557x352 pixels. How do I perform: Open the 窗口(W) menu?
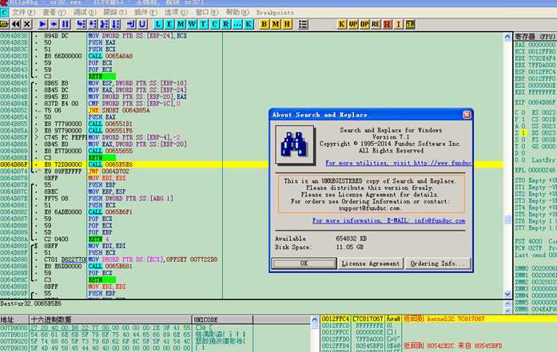pyautogui.click(x=207, y=13)
